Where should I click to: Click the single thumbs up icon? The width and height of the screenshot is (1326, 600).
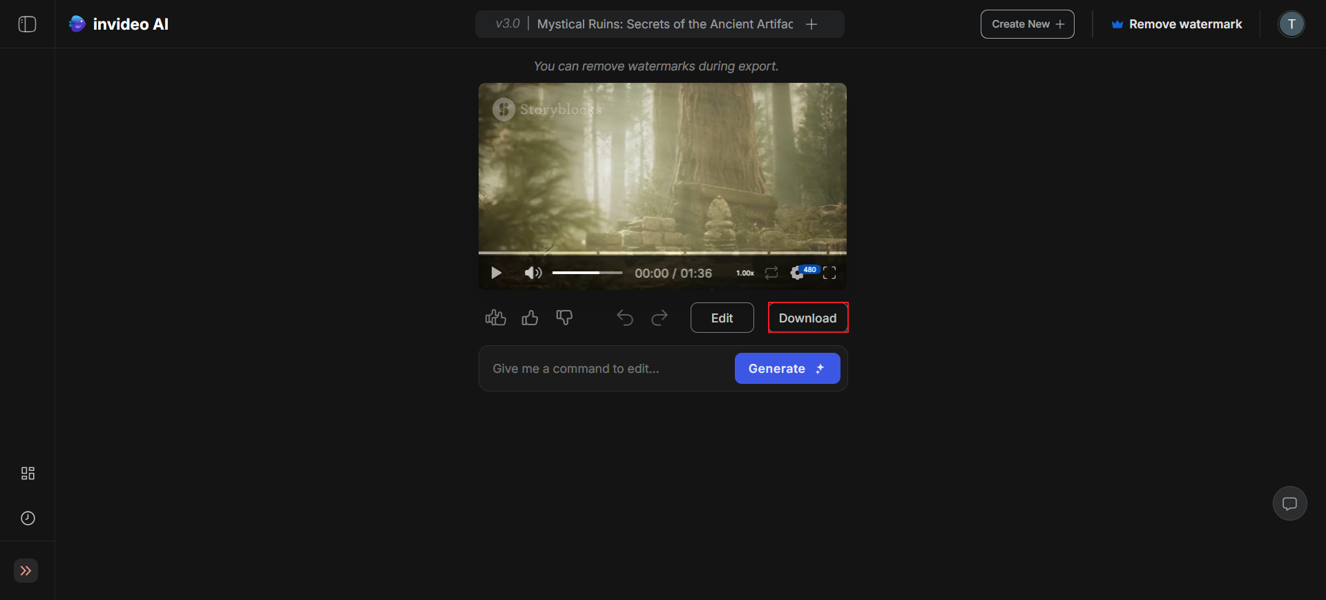(x=530, y=318)
